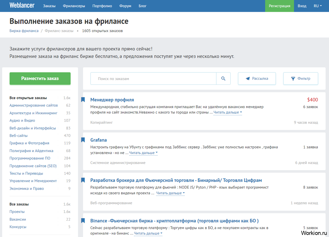Click the Биржа фриланса breadcrumb
329x237 pixels.
click(x=24, y=31)
